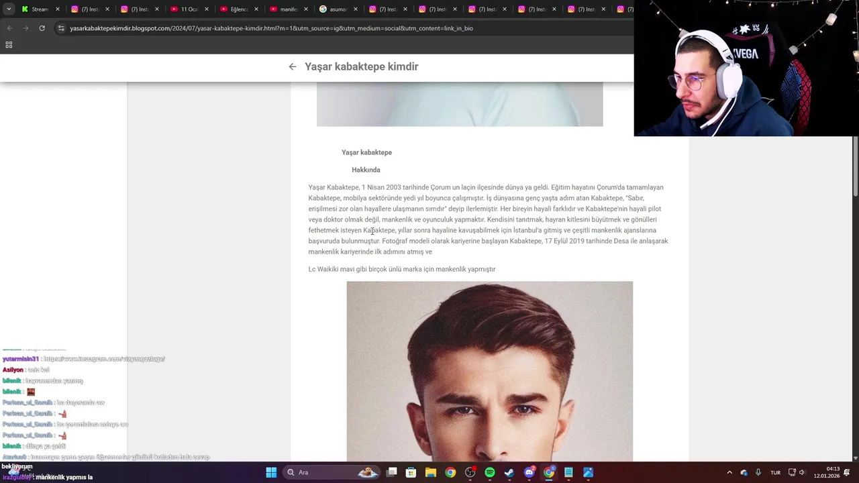This screenshot has width=859, height=483.
Task: Close the '11 Oca' YouTube tab
Action: point(207,9)
